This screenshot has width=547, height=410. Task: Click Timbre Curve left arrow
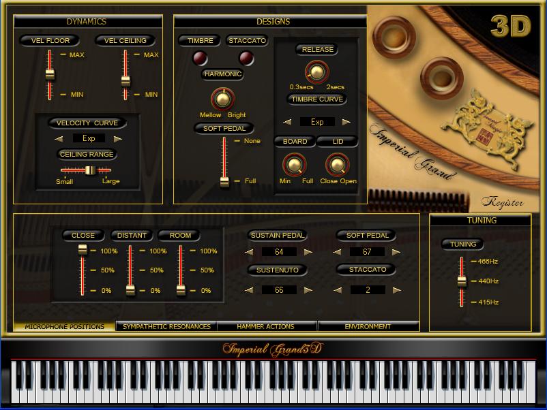coord(287,122)
